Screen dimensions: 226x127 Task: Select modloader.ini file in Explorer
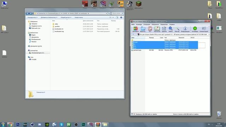point(58,29)
